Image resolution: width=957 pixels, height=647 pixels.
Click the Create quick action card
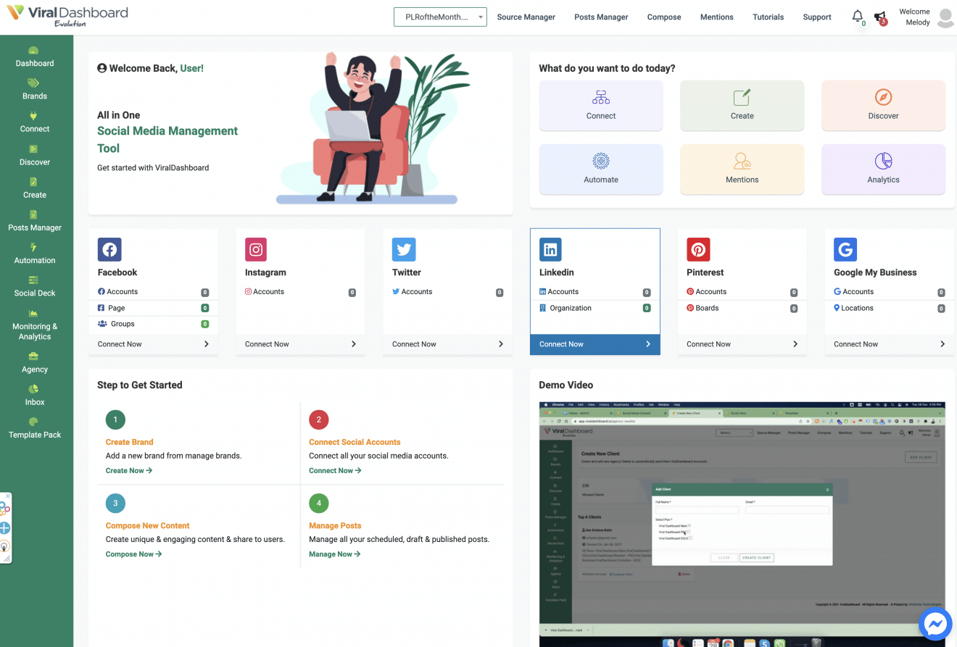click(x=742, y=105)
